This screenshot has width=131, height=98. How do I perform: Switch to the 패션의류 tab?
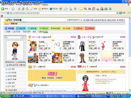click(x=21, y=28)
